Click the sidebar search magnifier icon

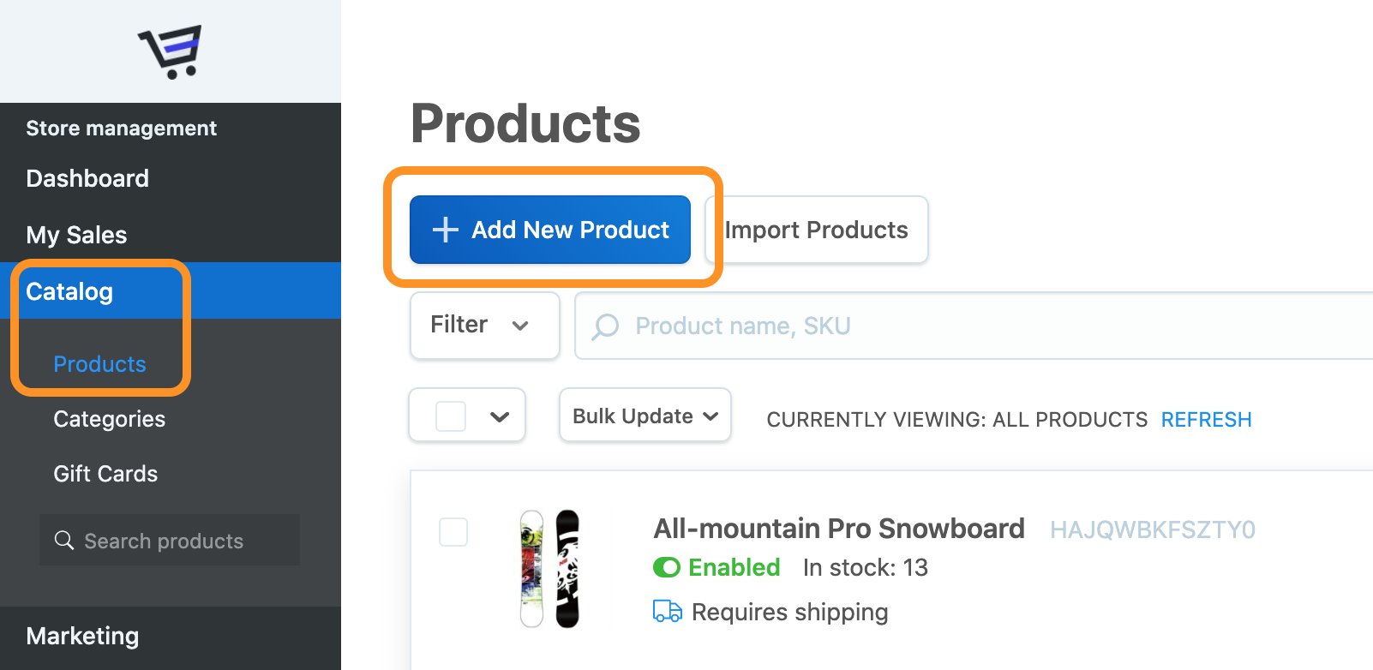coord(64,540)
